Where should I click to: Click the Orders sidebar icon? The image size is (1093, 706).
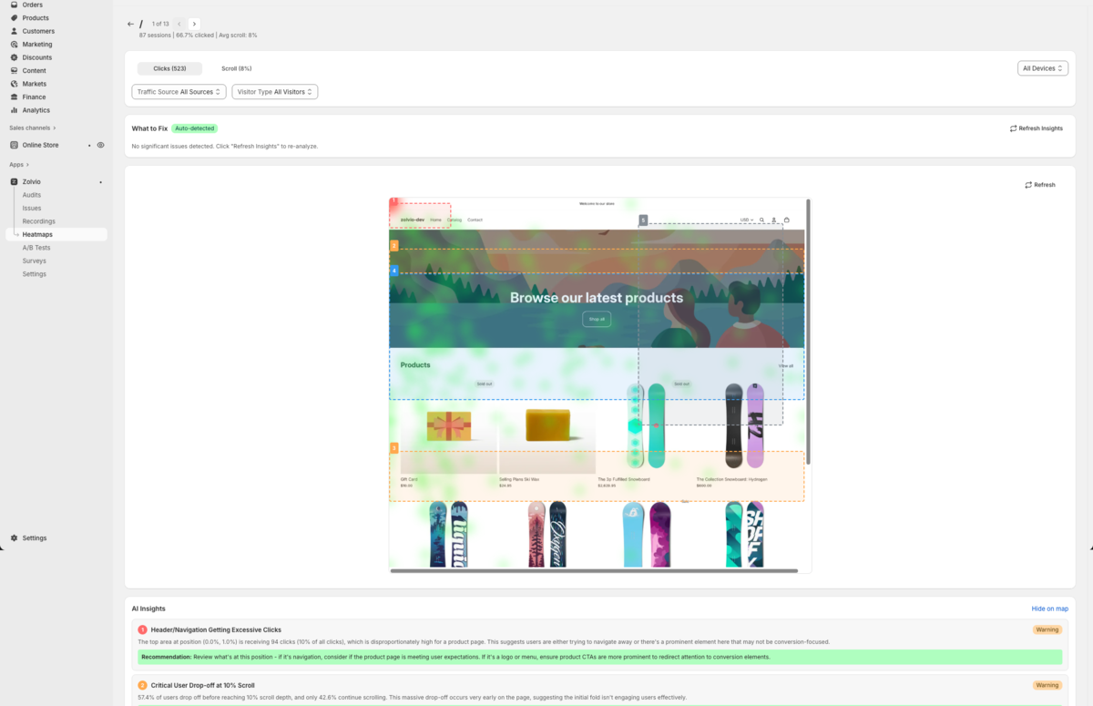click(x=15, y=5)
